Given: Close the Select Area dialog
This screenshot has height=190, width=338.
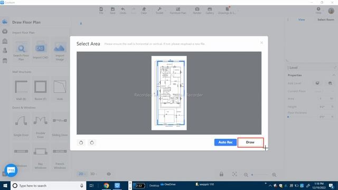Looking at the screenshot, I should [x=261, y=43].
